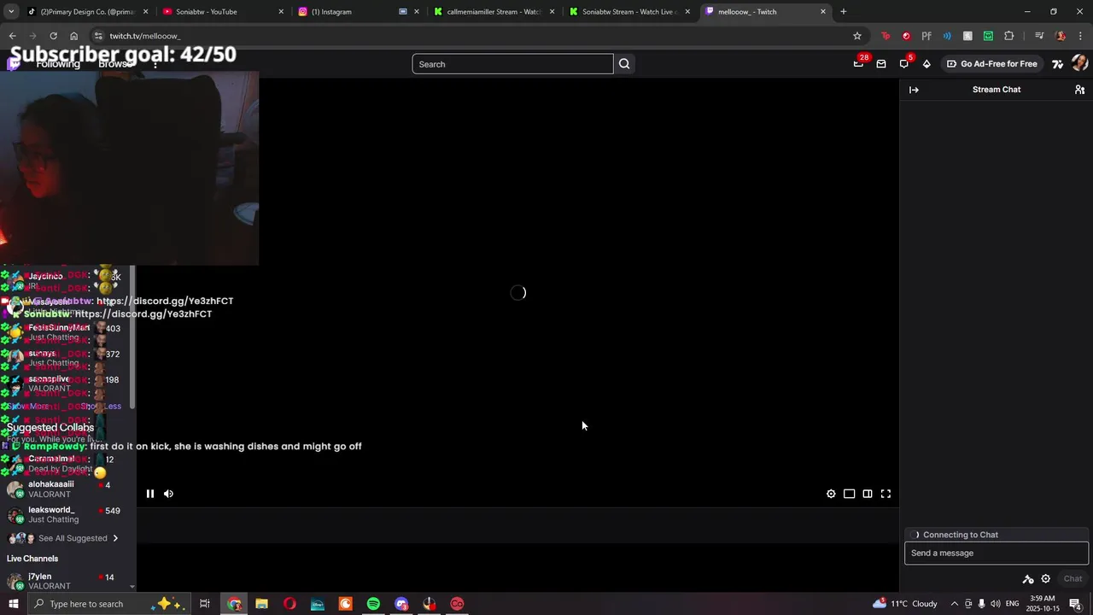Click the sidebar scrollbar down arrow
The image size is (1093, 615).
132,587
